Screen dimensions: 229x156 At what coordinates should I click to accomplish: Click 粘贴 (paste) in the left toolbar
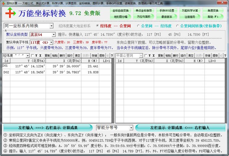point(55,55)
